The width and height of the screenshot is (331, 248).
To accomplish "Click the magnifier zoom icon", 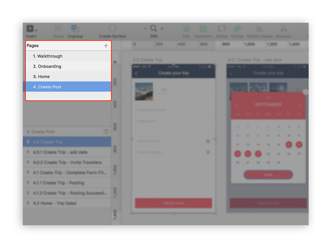I will [x=154, y=28].
